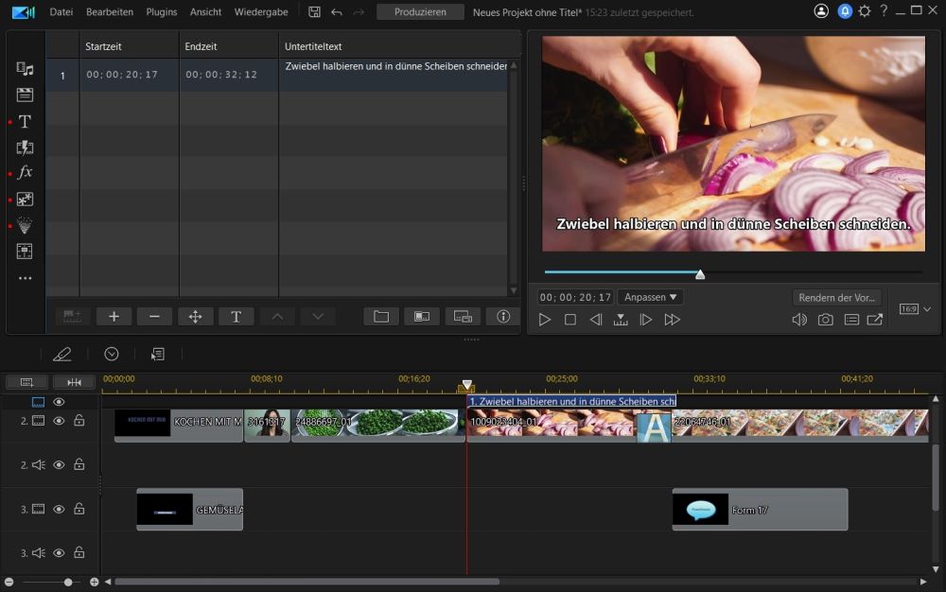Stop the preview playback
Viewport: 946px width, 592px height.
click(570, 320)
